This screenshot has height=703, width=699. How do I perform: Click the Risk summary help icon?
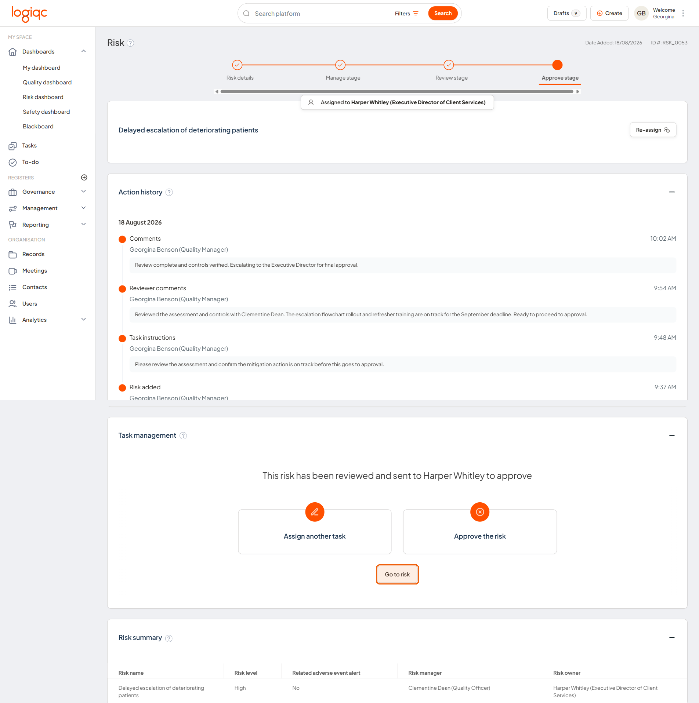[x=169, y=638]
